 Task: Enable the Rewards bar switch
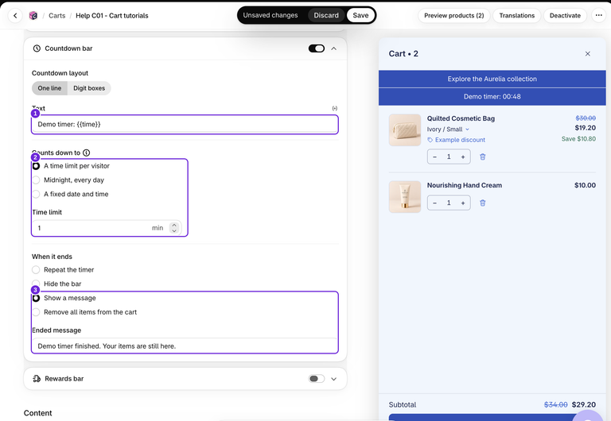[317, 379]
